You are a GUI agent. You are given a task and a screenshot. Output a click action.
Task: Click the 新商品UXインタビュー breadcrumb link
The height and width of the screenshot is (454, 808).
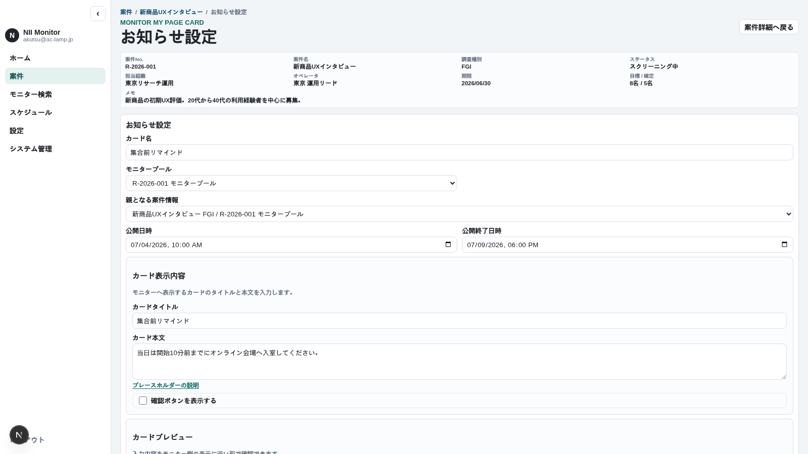[x=171, y=12]
